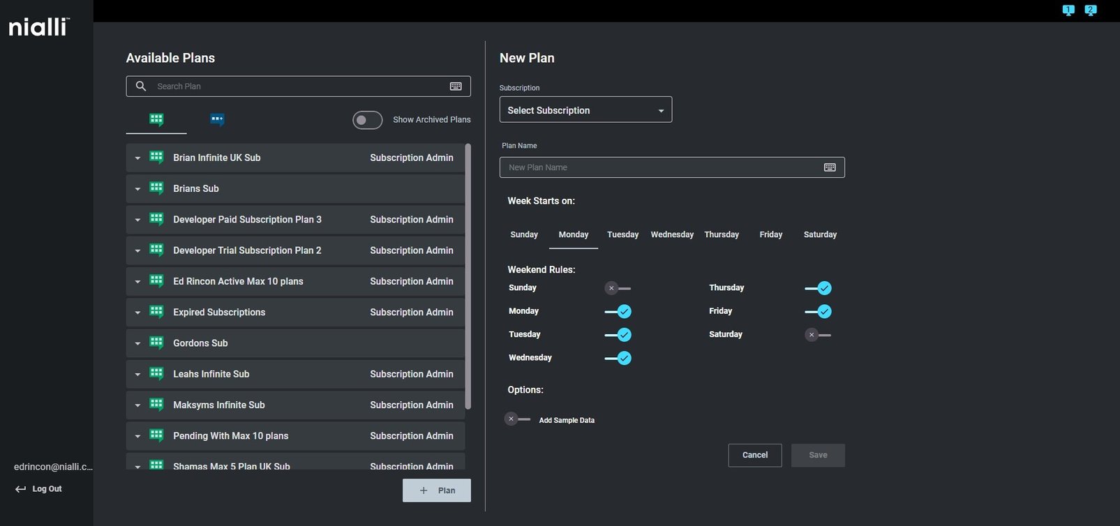Open notification icon labeled 1
The image size is (1120, 526).
pos(1068,10)
